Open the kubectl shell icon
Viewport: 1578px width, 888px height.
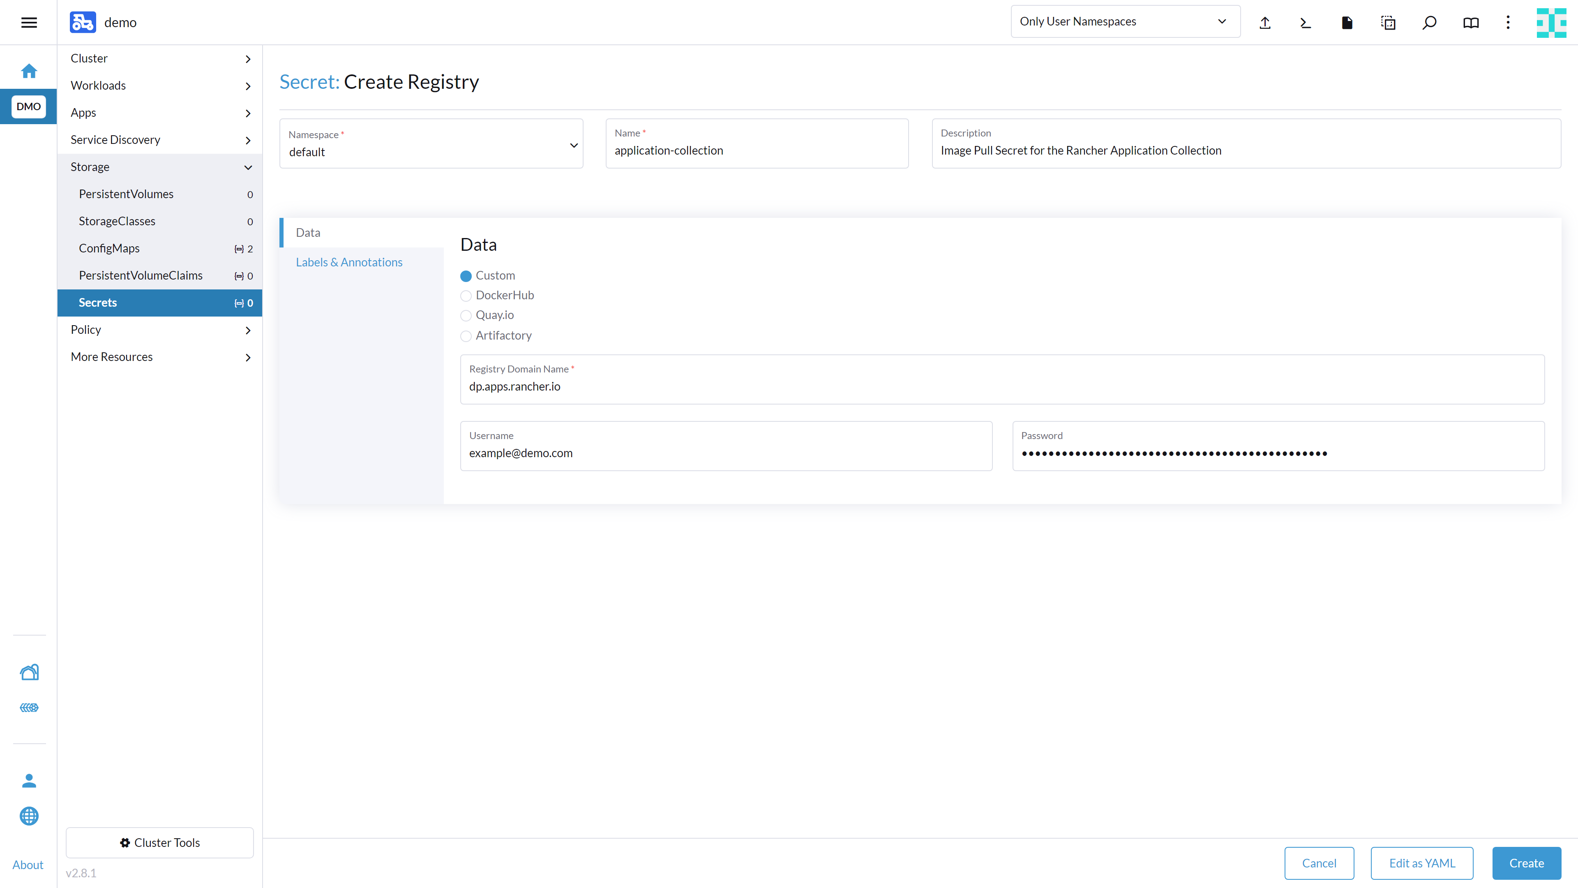[x=1306, y=23]
